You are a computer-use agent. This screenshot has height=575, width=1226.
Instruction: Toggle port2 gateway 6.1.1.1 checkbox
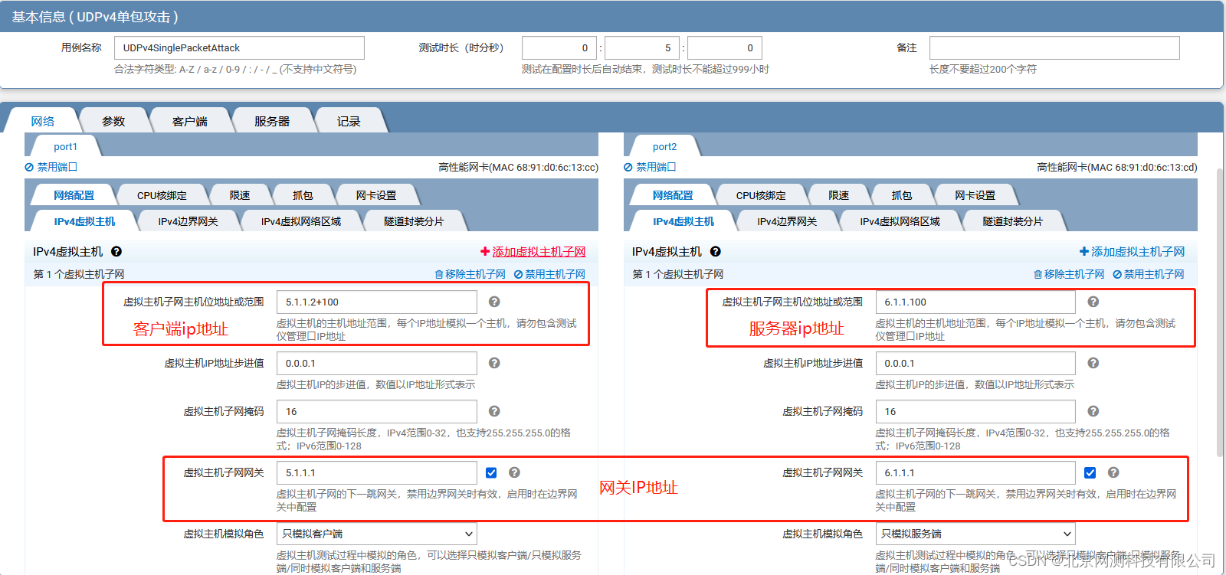[1090, 473]
